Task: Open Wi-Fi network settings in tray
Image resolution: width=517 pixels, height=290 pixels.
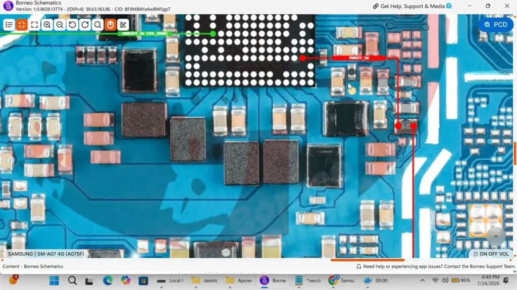Action: pyautogui.click(x=435, y=280)
